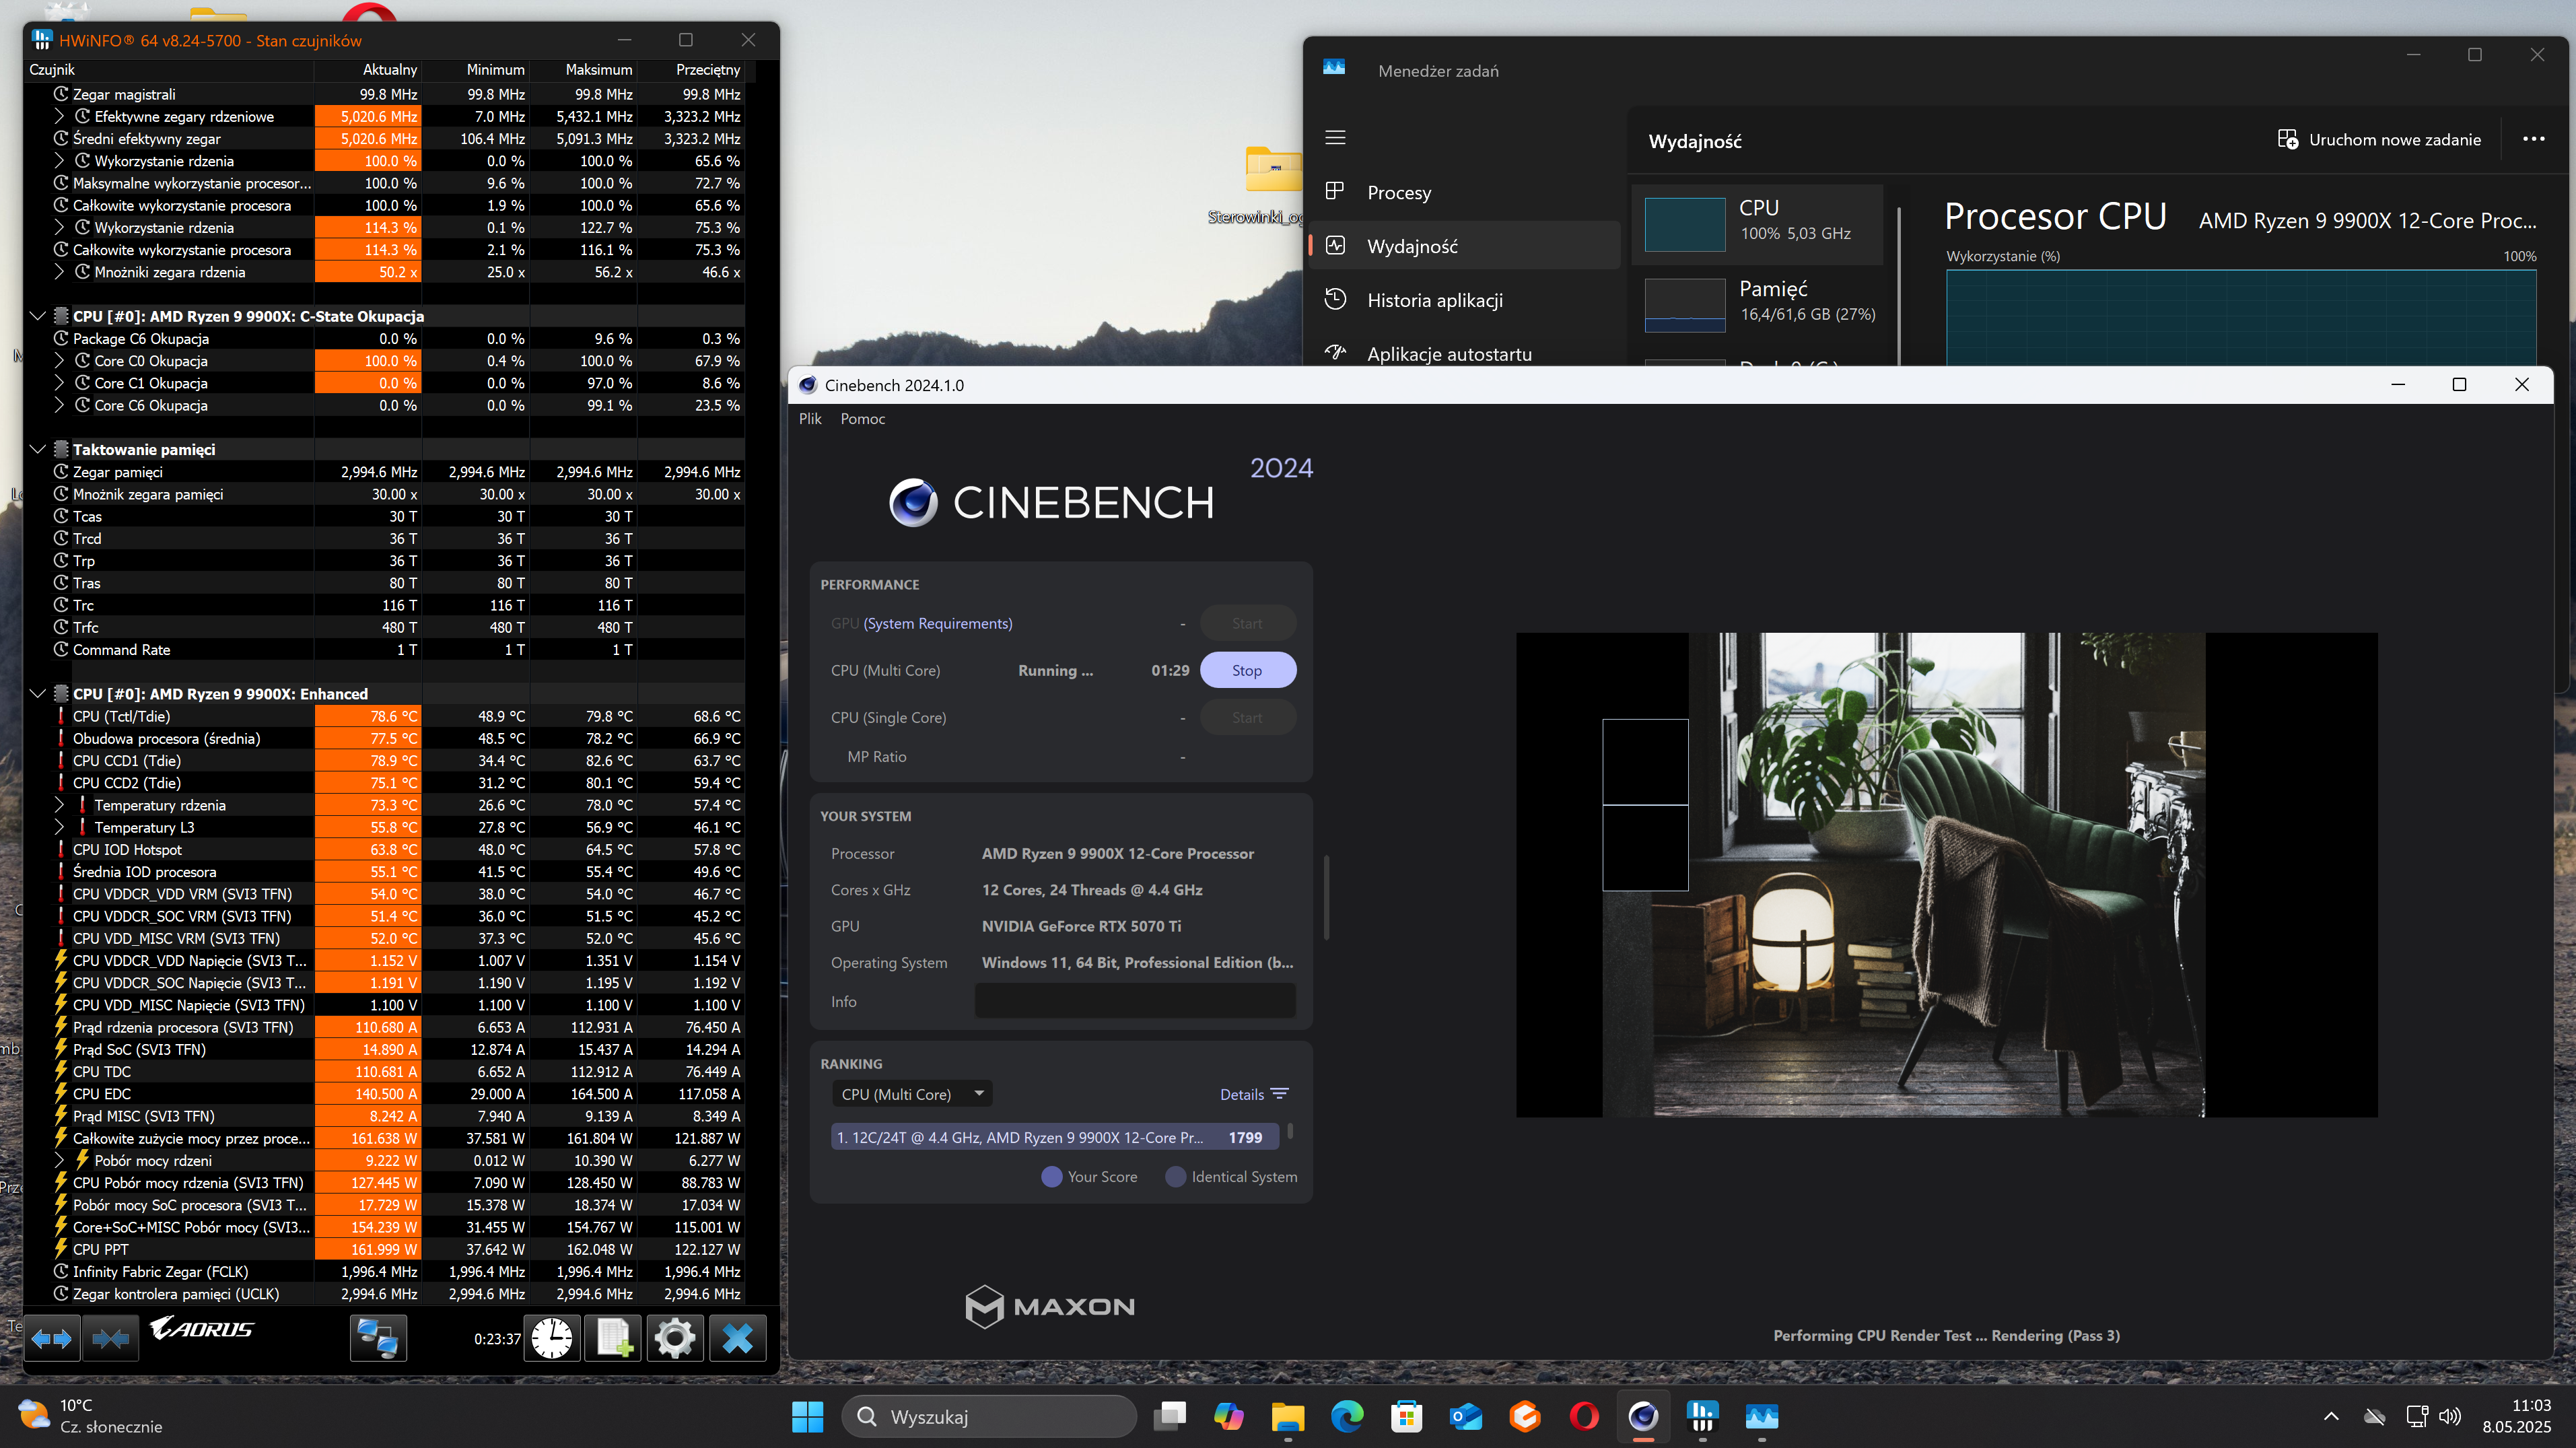Viewport: 2576px width, 1448px height.
Task: Open Opera browser from taskbar
Action: [x=1584, y=1416]
